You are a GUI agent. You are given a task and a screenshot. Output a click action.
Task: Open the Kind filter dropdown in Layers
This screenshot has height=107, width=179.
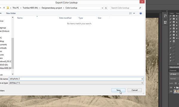click(174, 74)
